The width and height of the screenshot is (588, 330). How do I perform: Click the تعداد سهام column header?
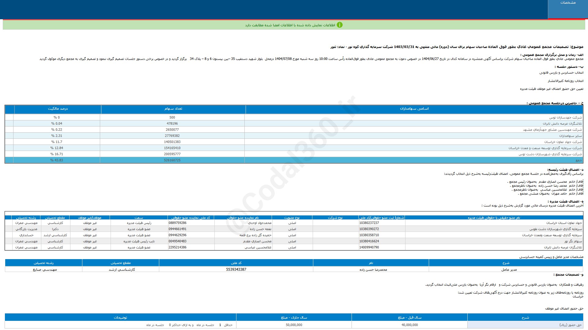click(x=173, y=109)
